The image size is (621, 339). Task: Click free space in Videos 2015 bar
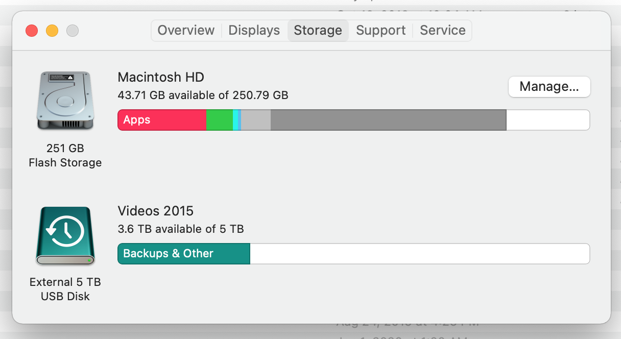419,254
